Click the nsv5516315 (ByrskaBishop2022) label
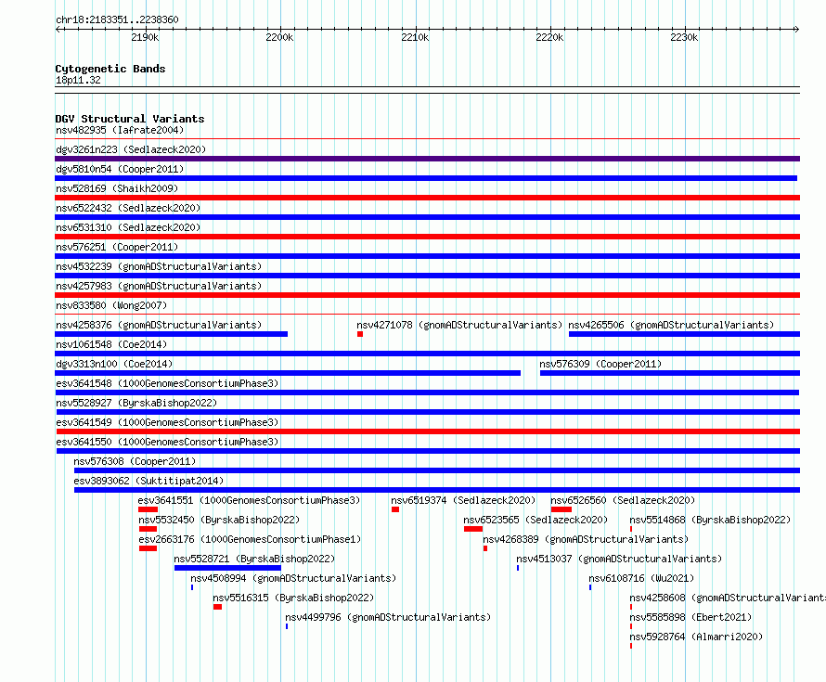Viewport: 826px width, 682px height. tap(293, 598)
